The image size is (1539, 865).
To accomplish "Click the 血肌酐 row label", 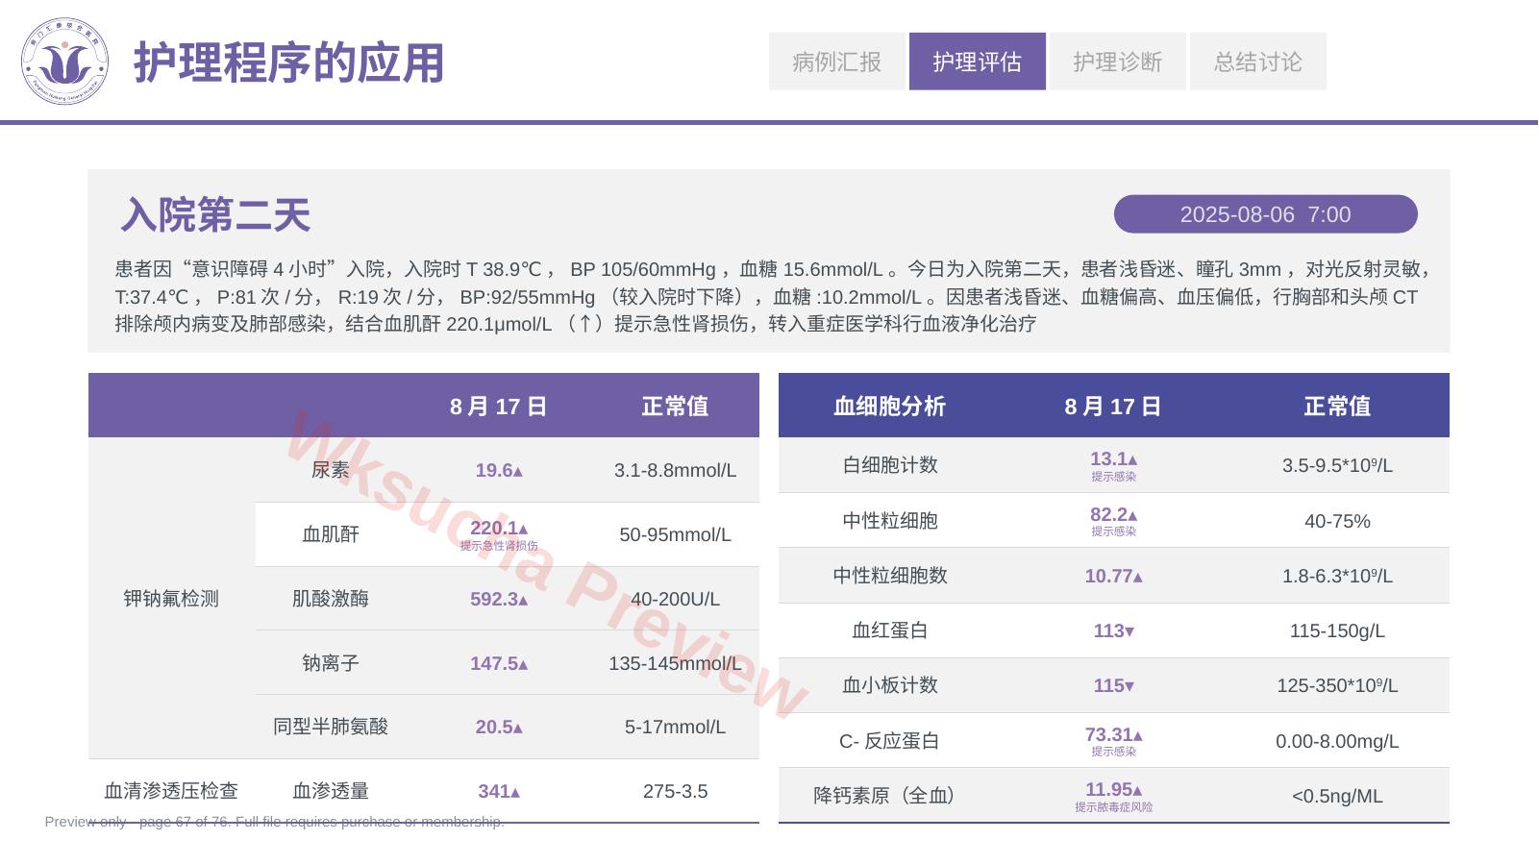I will click(x=331, y=534).
